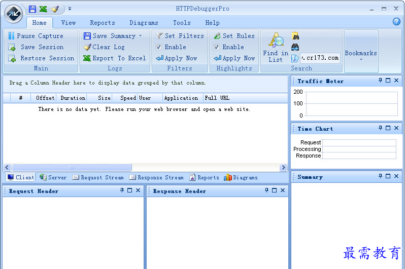Maximize the Summary panel
This screenshot has height=269, width=405.
388,176
